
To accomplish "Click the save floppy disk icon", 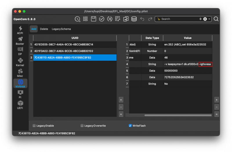I will click(x=93, y=19).
